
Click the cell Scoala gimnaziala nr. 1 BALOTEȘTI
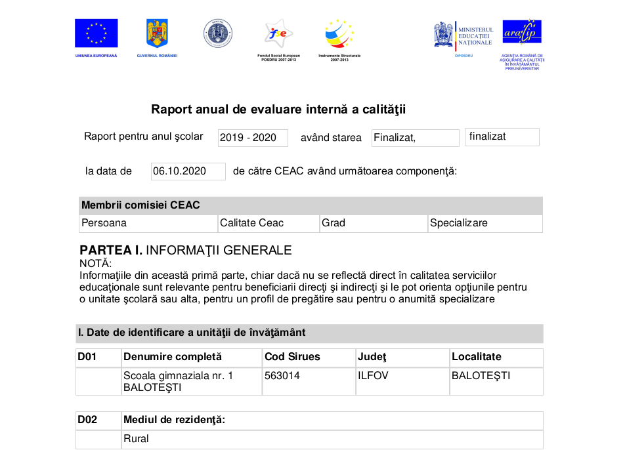tap(192, 382)
